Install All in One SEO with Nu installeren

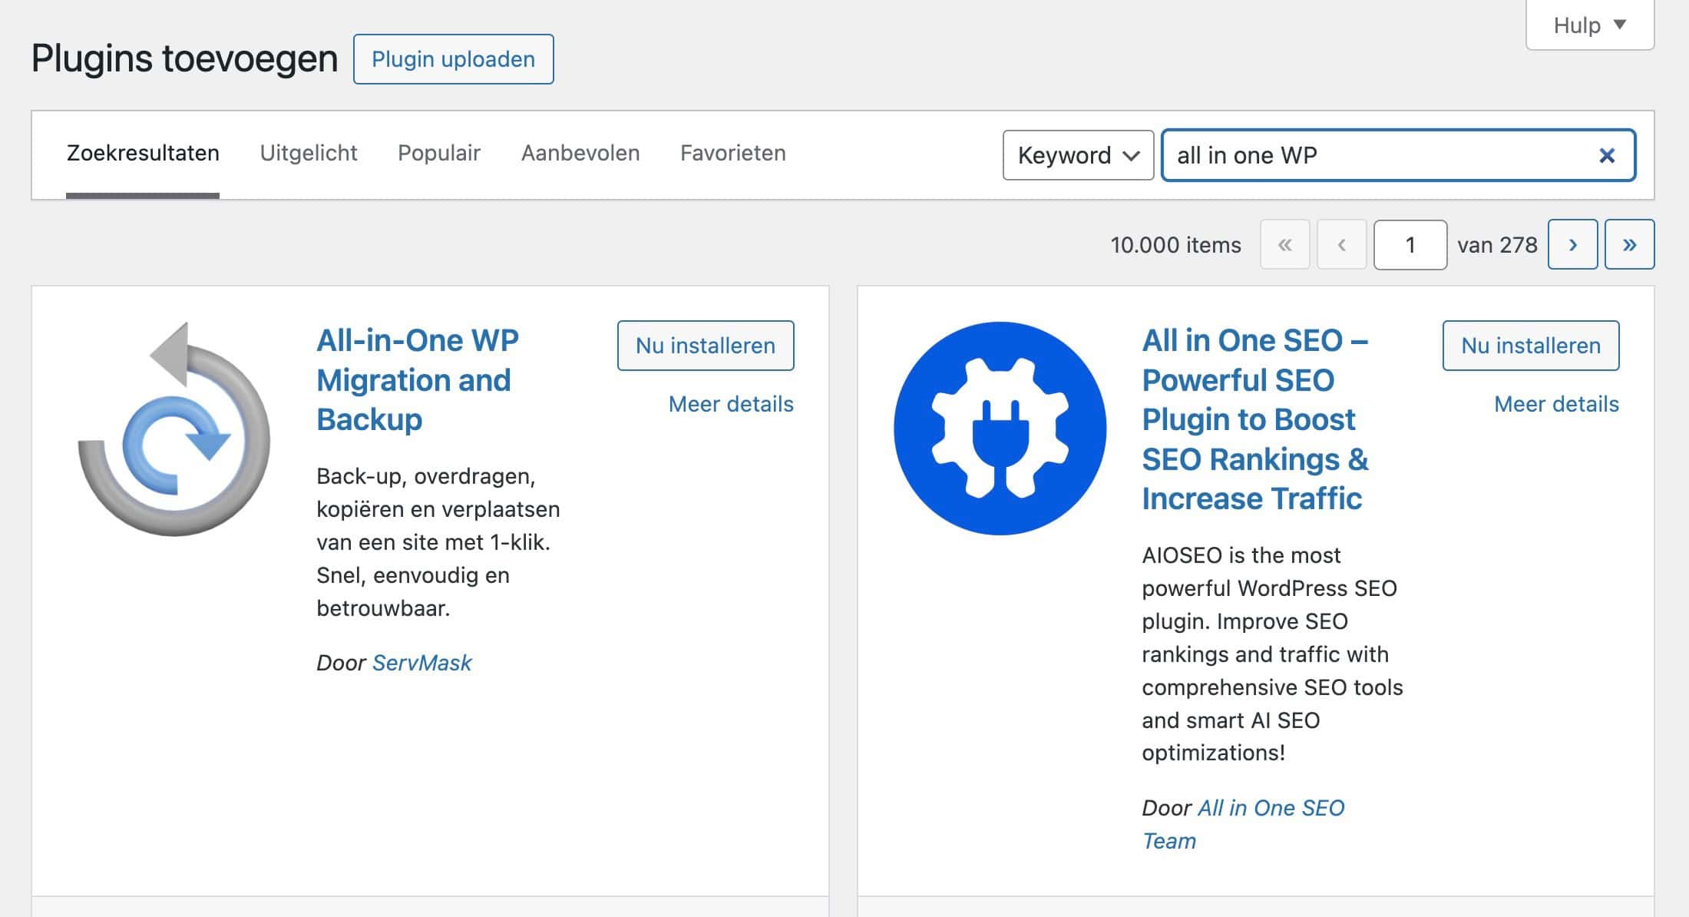click(x=1531, y=346)
